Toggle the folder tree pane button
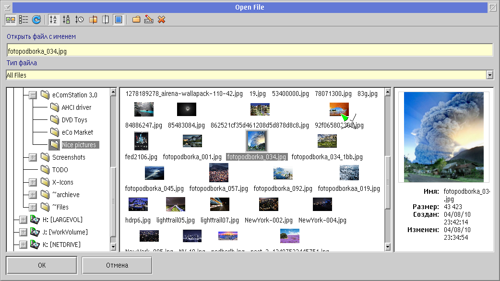 point(93,20)
